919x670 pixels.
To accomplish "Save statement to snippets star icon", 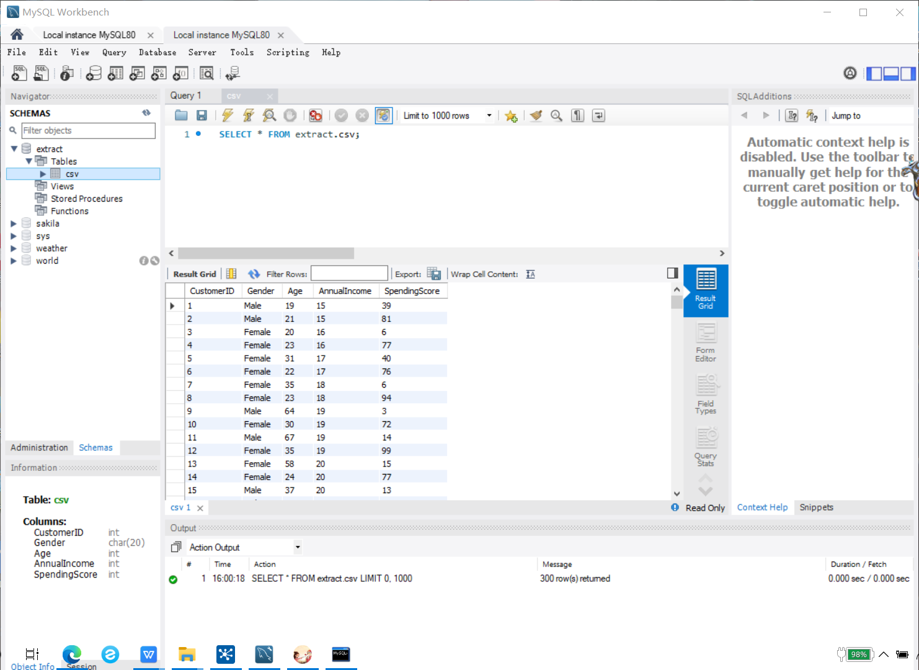I will 511,115.
